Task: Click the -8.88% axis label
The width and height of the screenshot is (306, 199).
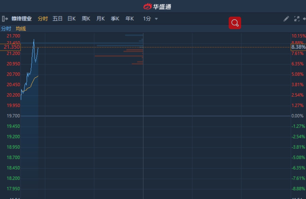Action: tap(299, 189)
